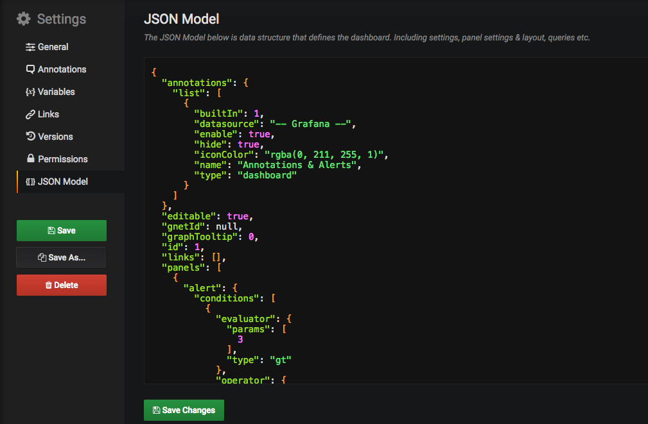Click the "dashboard" type value
The image size is (648, 424).
[267, 176]
